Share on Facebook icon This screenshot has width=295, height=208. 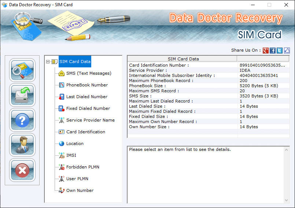273,51
